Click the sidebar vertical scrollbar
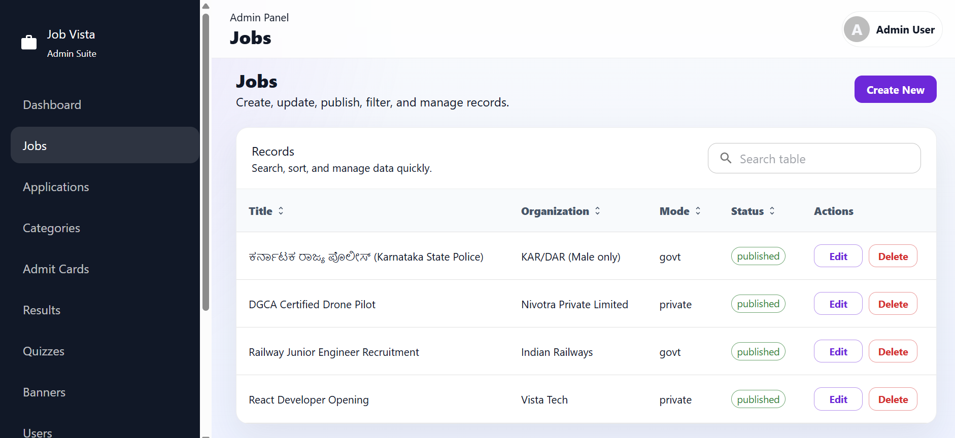 206,162
